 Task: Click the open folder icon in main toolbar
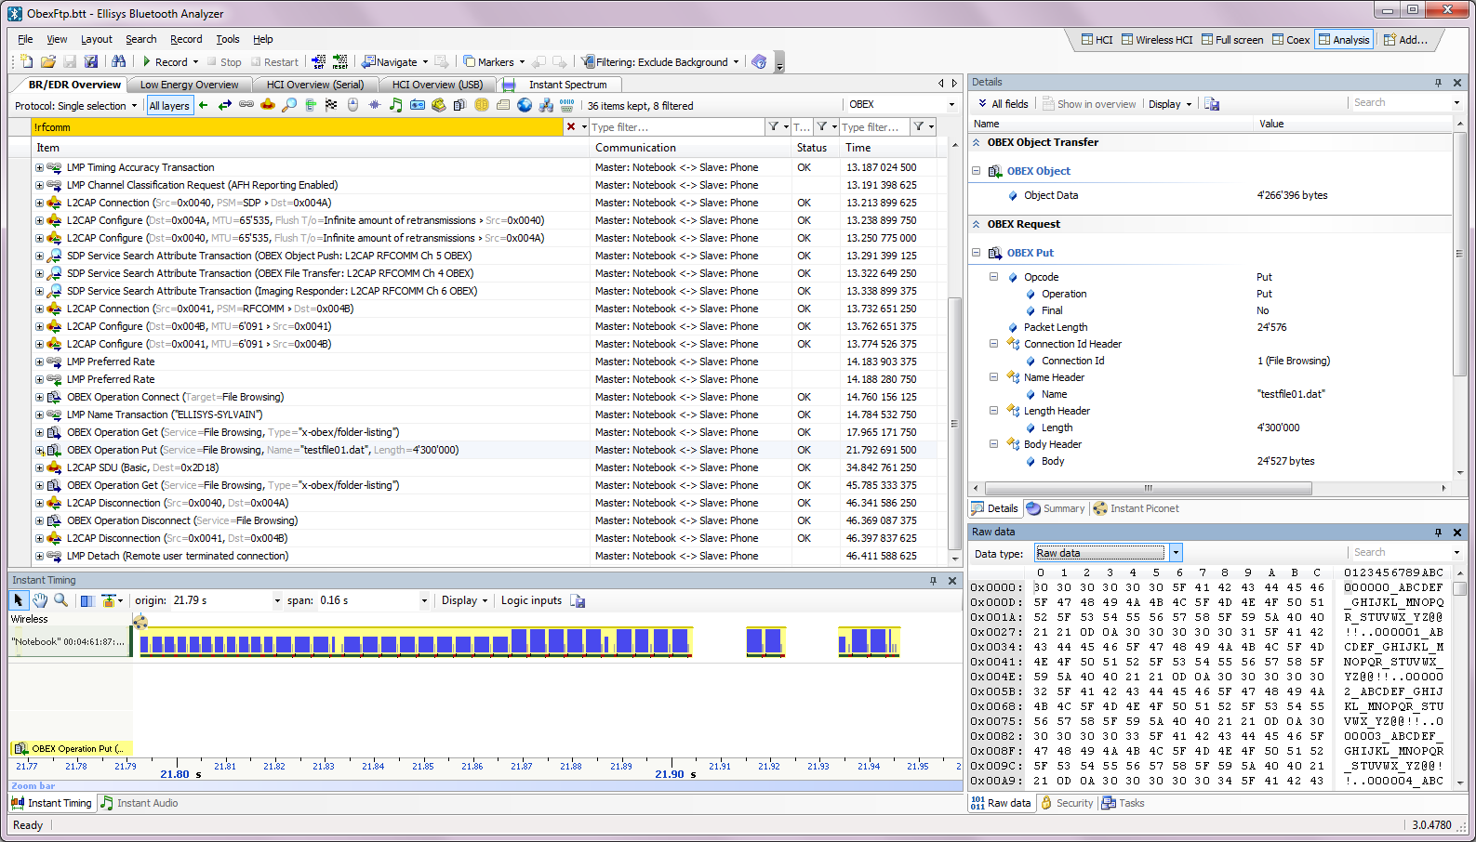click(47, 62)
